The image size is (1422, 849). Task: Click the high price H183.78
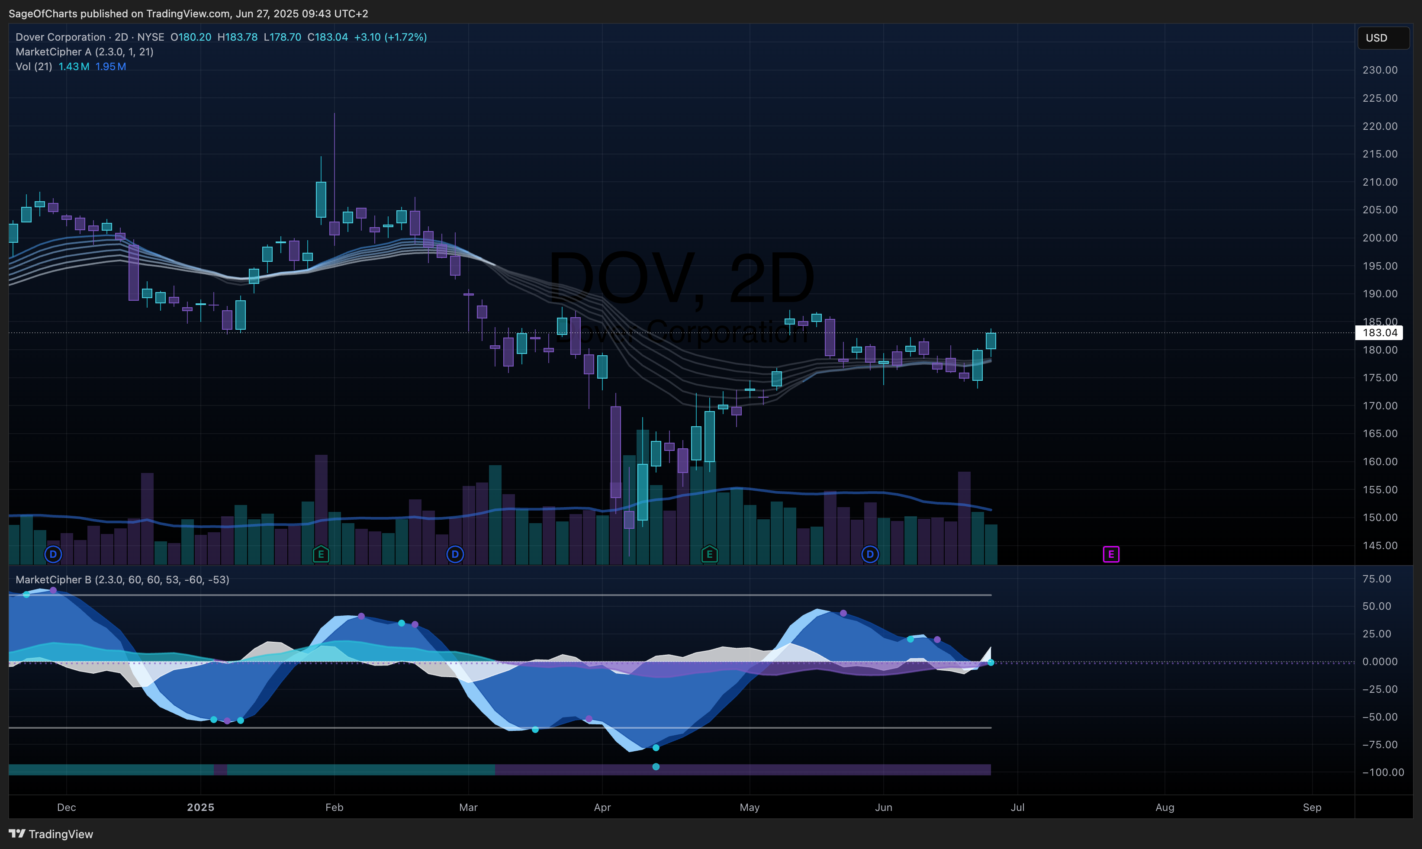(238, 37)
